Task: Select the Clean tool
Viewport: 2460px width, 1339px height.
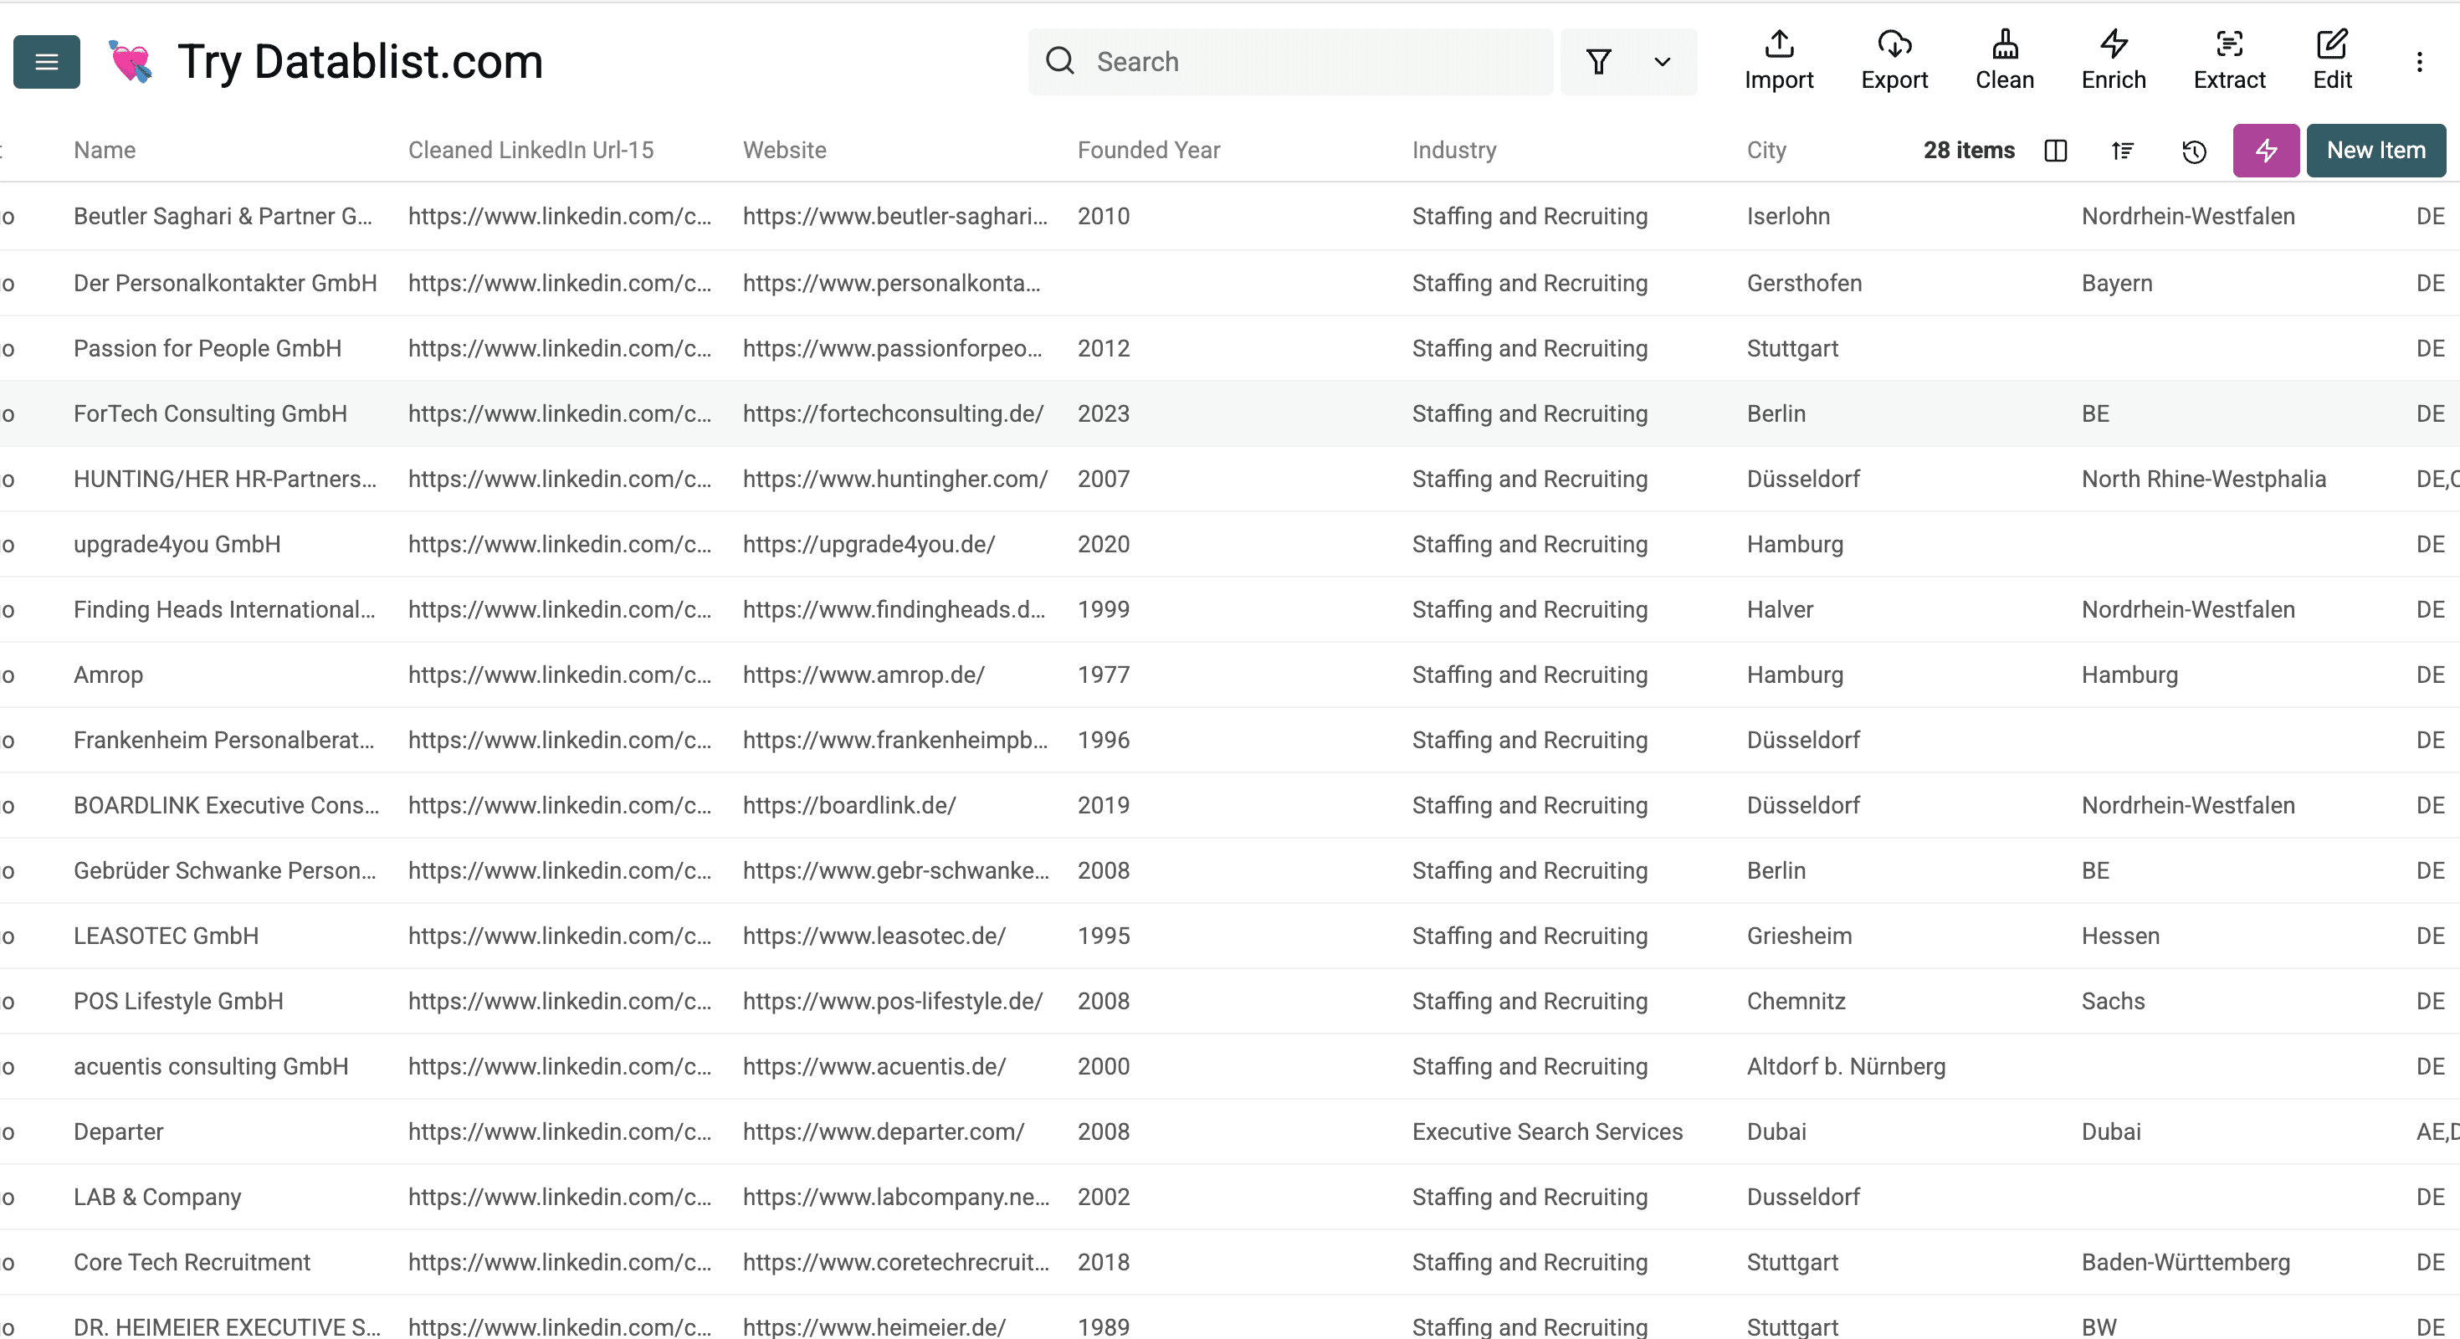Action: 2005,60
